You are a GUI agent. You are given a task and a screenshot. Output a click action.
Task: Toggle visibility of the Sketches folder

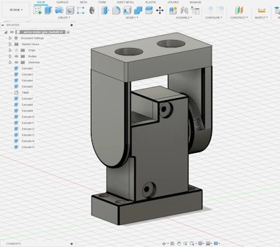(16, 62)
